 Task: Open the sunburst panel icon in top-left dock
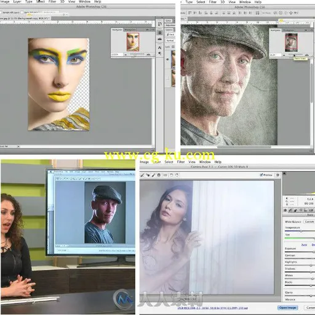(x=160, y=33)
